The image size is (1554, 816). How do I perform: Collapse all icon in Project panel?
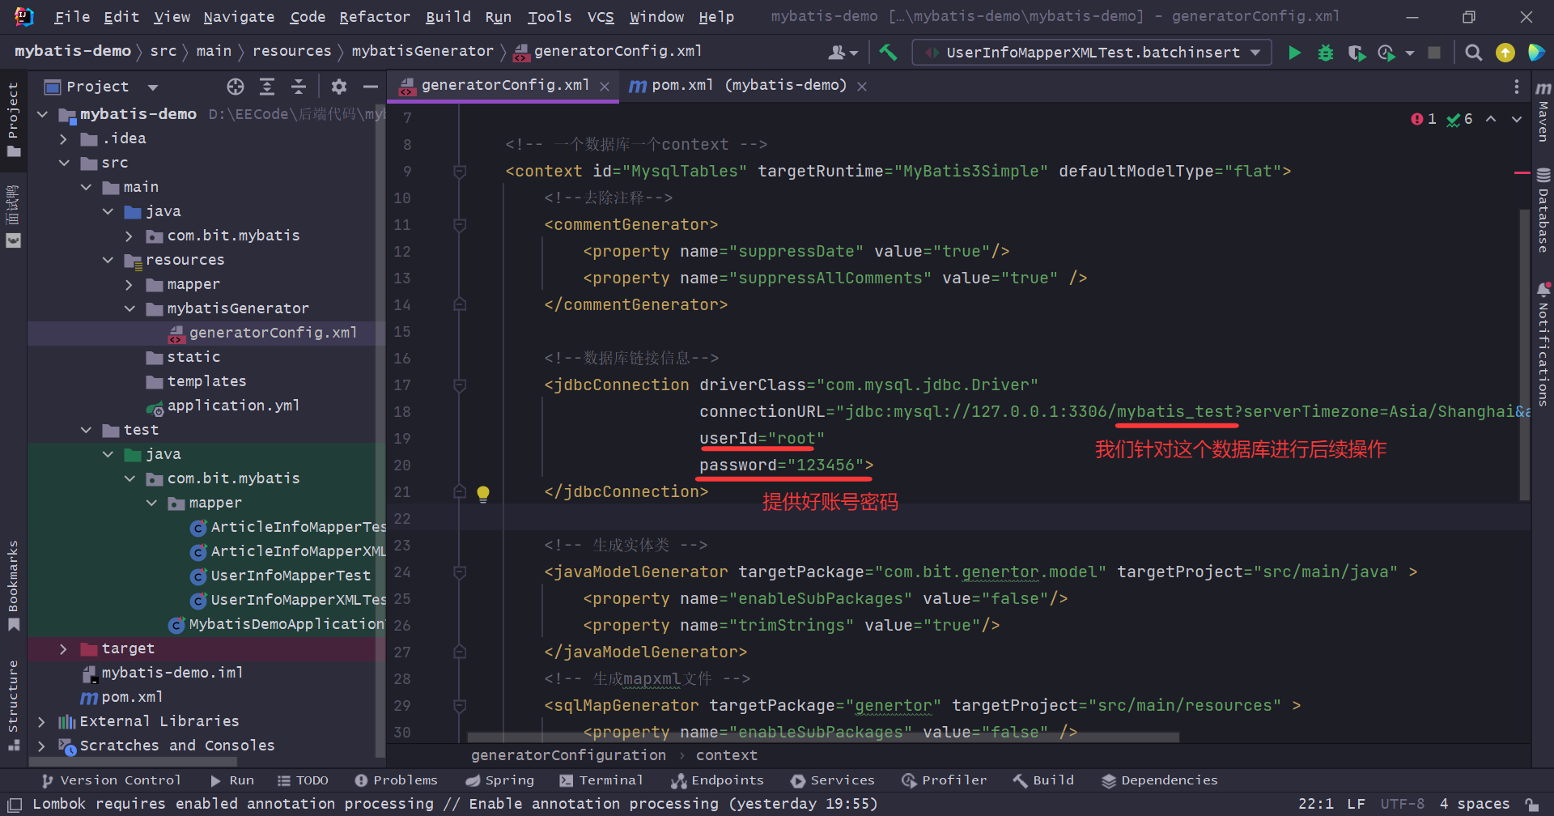tap(298, 87)
